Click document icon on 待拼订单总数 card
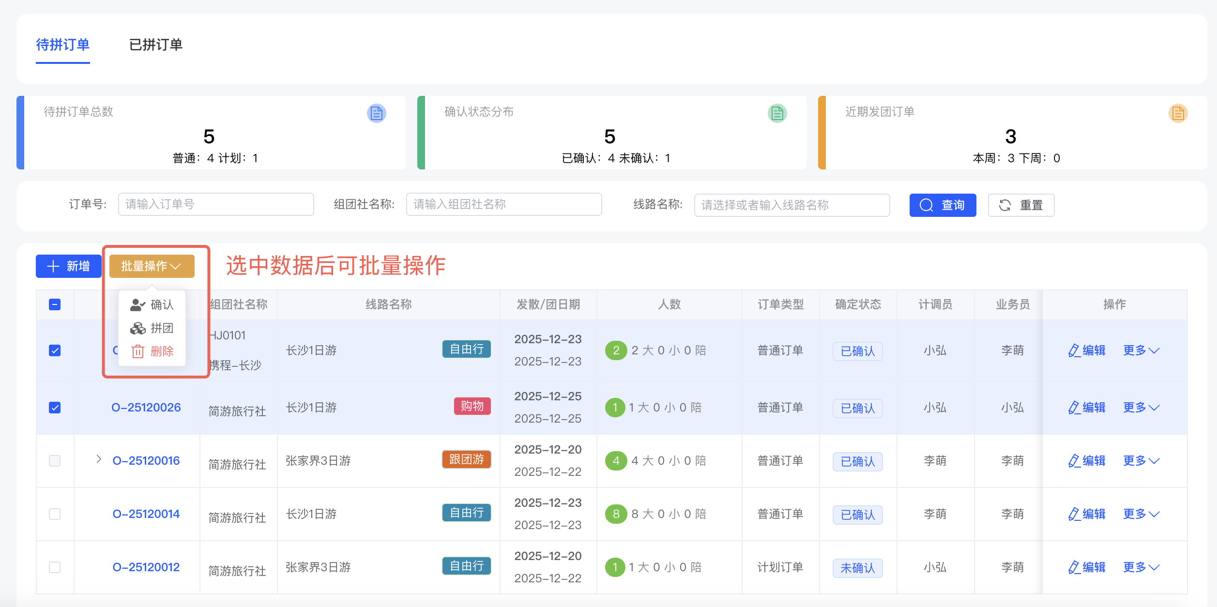Screen dimensions: 1217x607 coord(376,113)
